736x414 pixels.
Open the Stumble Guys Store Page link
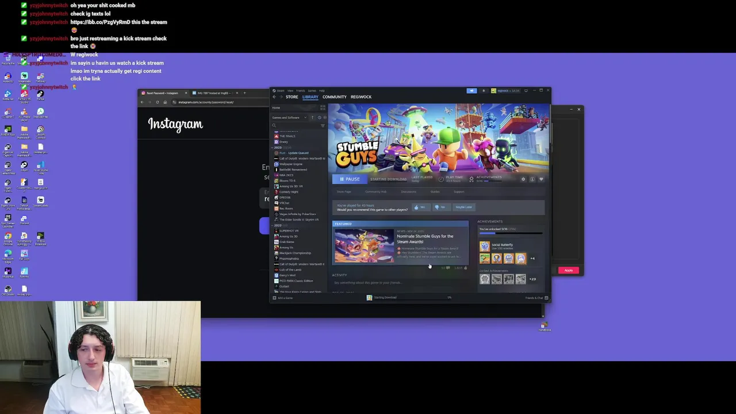[x=344, y=192]
